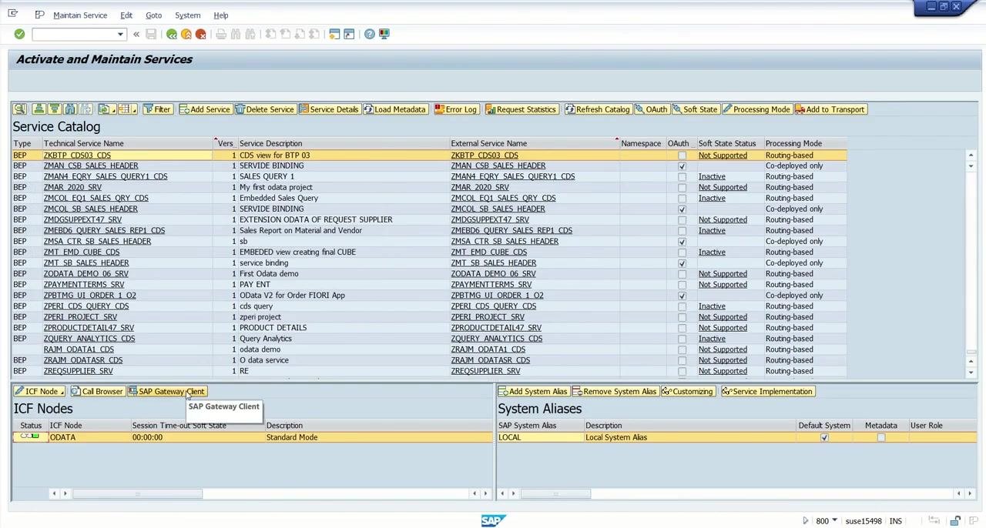This screenshot has width=986, height=528.
Task: Click the status bar expand triangle
Action: [x=806, y=521]
